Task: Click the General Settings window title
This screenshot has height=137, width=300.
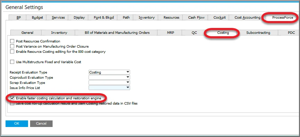Action: pos(24,7)
